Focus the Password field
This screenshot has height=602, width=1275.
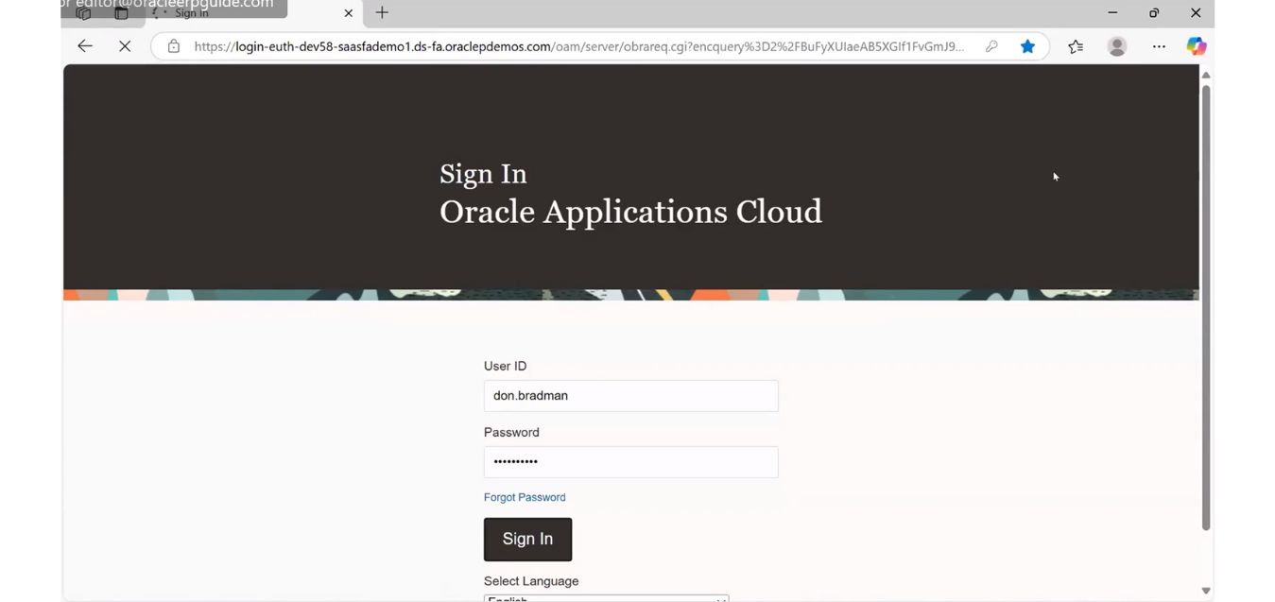[x=630, y=461]
